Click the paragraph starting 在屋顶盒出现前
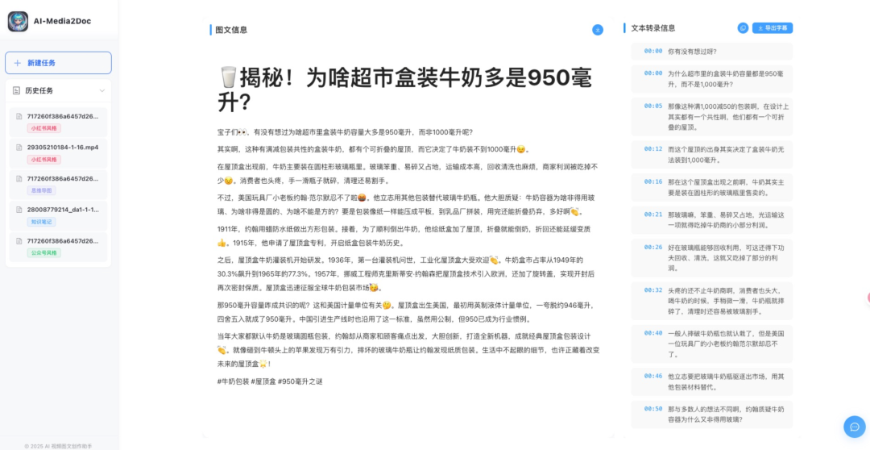This screenshot has height=450, width=870. click(408, 173)
